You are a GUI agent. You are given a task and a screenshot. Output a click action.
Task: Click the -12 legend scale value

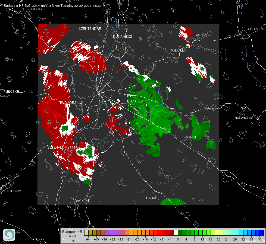(x=153, y=239)
